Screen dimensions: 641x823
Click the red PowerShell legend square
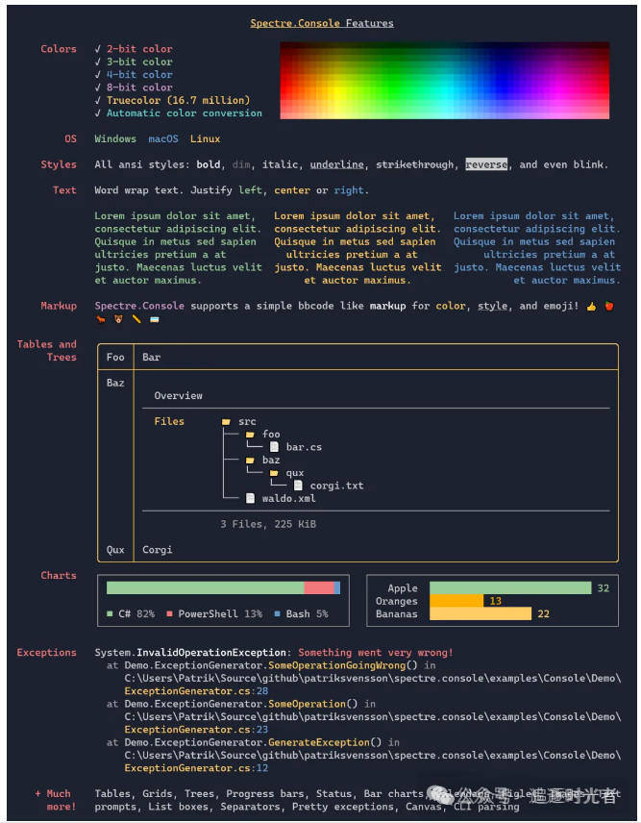[169, 613]
